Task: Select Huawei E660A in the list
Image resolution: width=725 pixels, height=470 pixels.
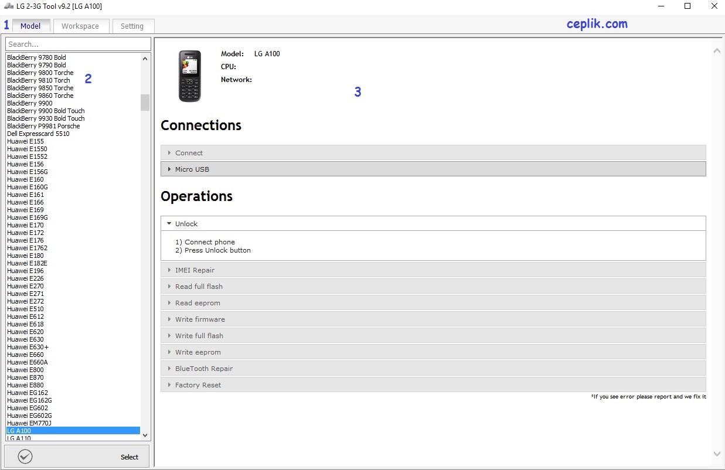Action: pos(28,362)
